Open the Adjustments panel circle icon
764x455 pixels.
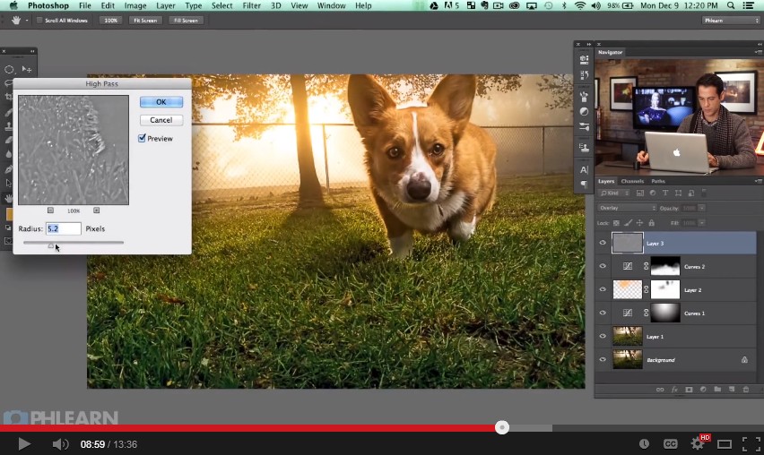click(x=584, y=111)
